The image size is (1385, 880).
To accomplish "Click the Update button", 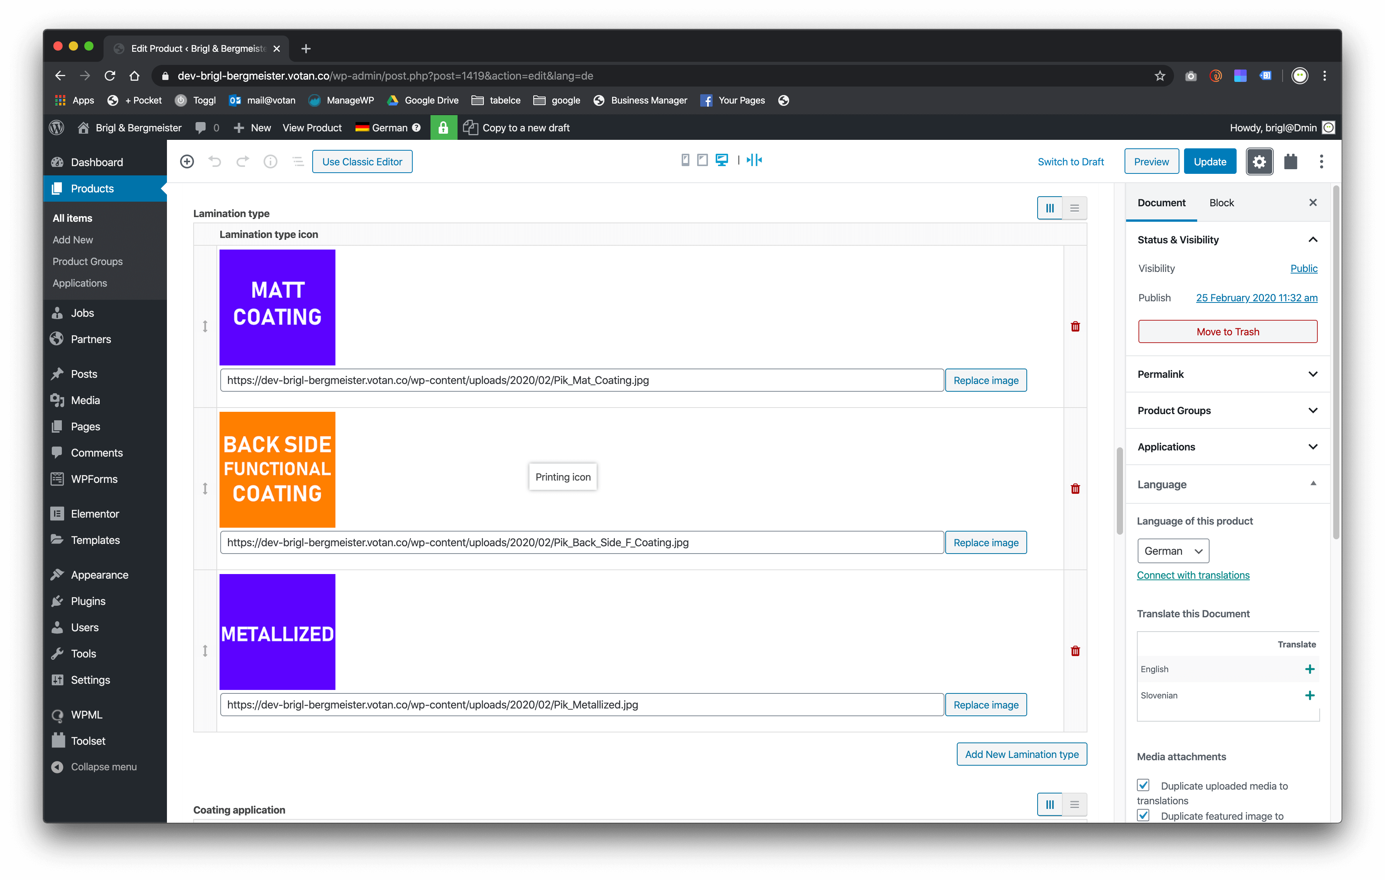I will click(1210, 161).
